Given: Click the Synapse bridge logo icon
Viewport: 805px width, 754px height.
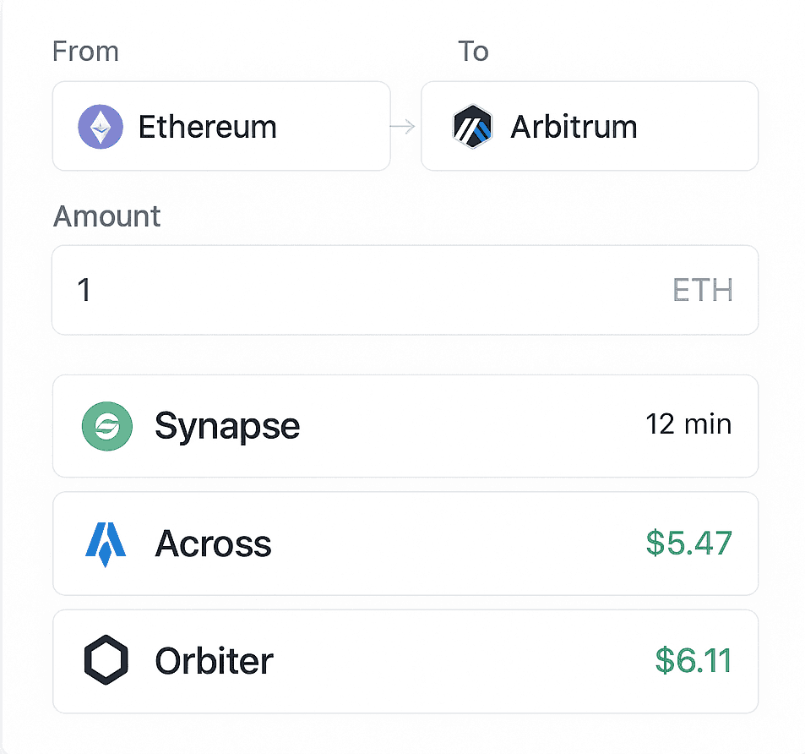Looking at the screenshot, I should (x=107, y=425).
